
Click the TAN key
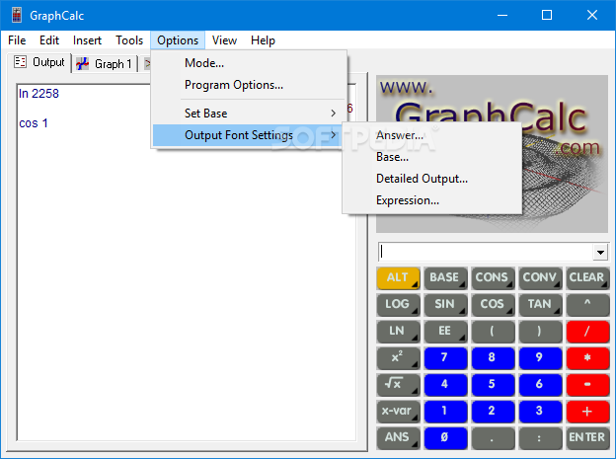coord(540,305)
